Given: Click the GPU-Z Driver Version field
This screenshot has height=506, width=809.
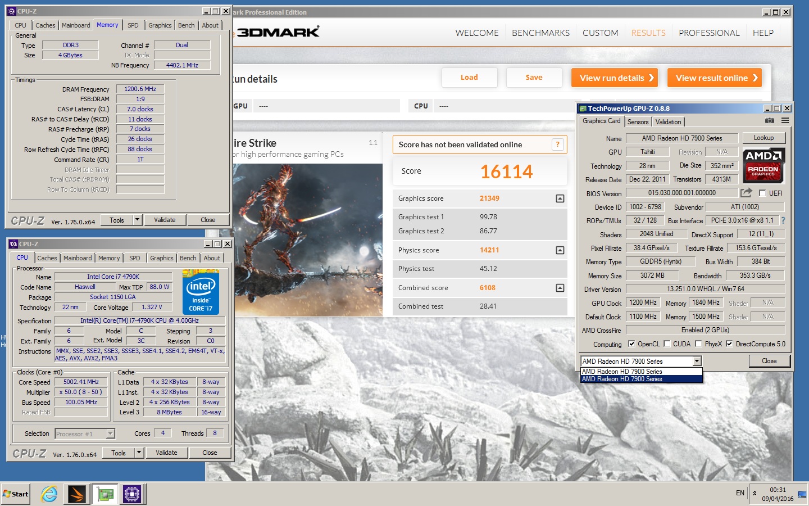Looking at the screenshot, I should pyautogui.click(x=706, y=289).
